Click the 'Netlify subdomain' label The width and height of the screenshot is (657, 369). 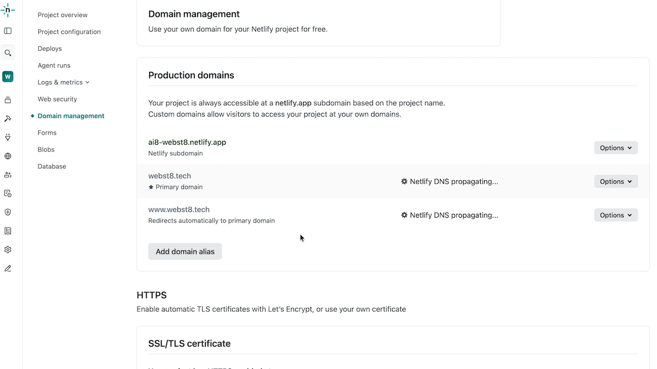pos(176,154)
